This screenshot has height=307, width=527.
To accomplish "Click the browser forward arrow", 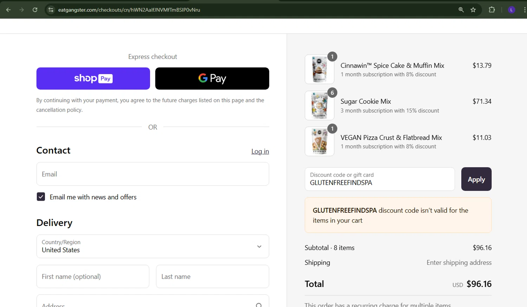I will coord(22,10).
